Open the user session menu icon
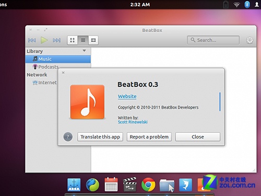The width and height of the screenshot is (261, 196). click(257, 5)
